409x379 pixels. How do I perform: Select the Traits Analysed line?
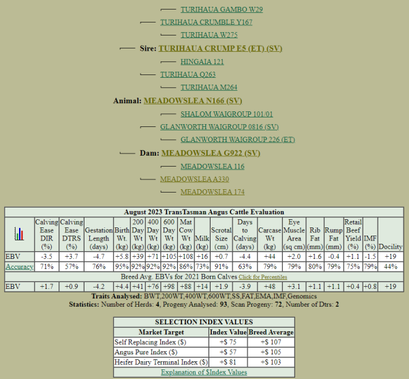point(204,296)
